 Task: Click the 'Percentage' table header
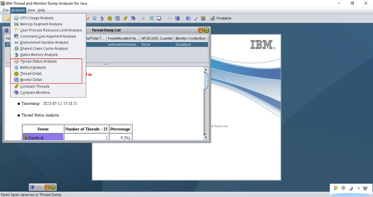click(120, 129)
